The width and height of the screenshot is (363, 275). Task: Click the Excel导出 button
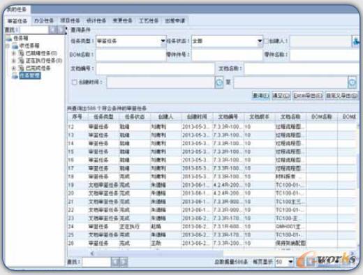click(x=308, y=96)
